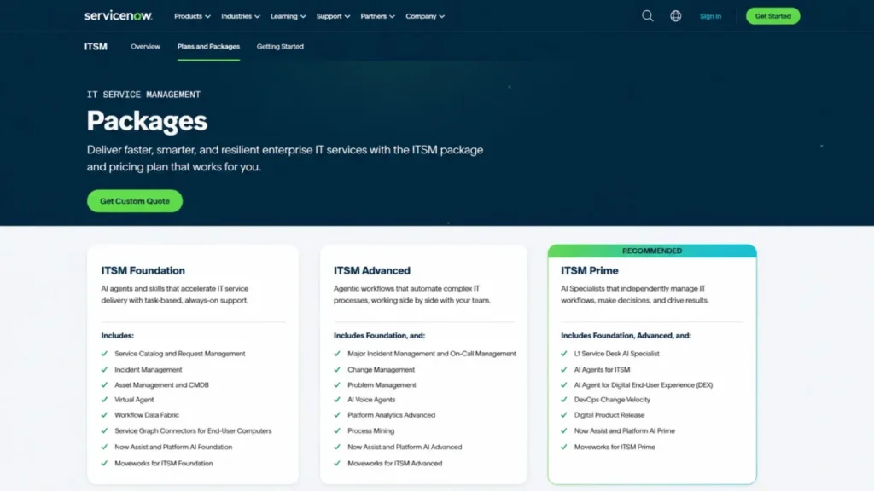This screenshot has width=874, height=491.
Task: Open the Sign In link
Action: [x=710, y=16]
